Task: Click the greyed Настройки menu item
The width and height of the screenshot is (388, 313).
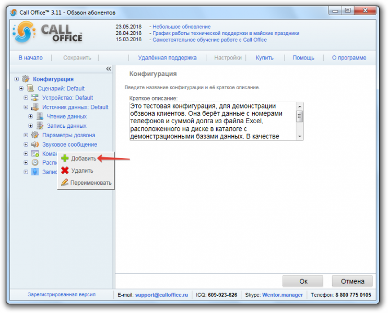Action: coord(228,57)
